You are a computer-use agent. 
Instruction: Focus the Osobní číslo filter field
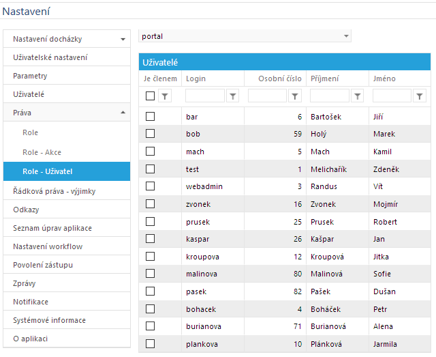pos(267,96)
